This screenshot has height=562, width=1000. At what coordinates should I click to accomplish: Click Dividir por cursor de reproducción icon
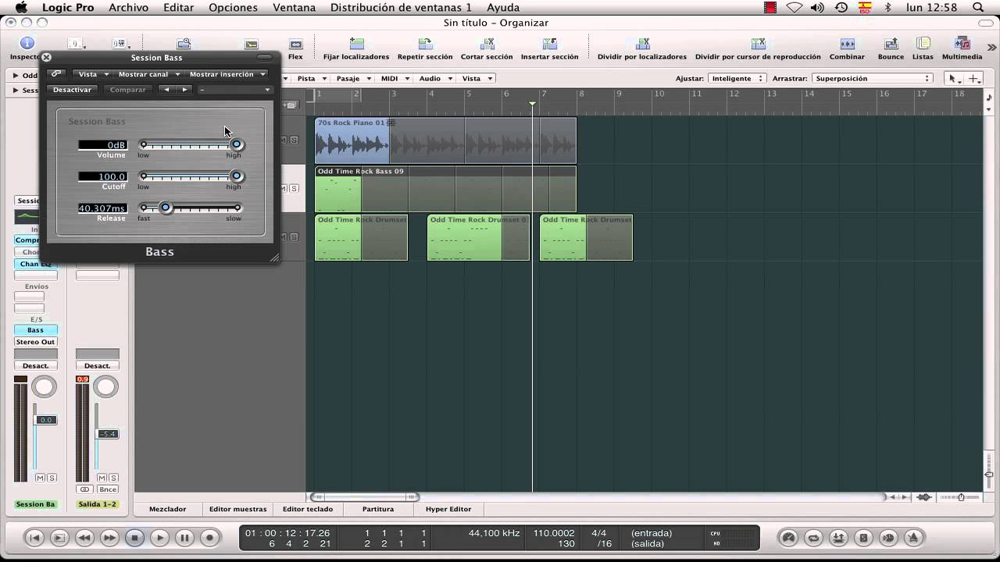click(758, 44)
